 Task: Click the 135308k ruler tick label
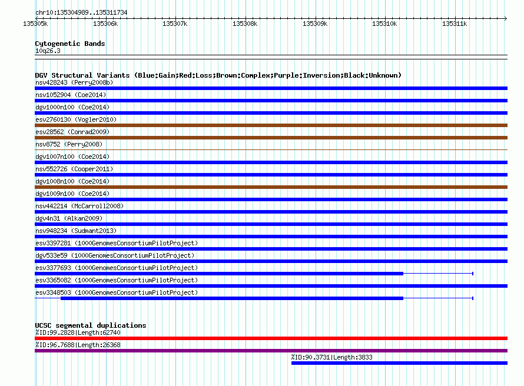[245, 24]
